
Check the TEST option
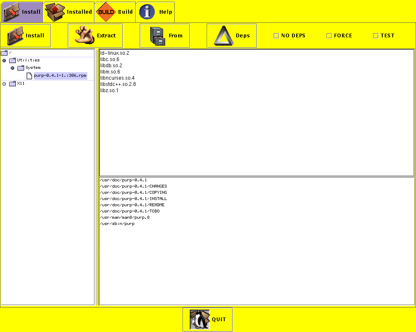click(376, 36)
